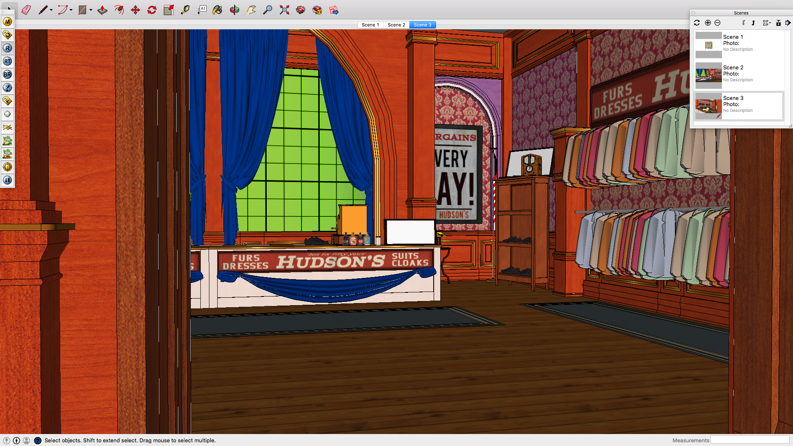Open the line tool dropdown arrow
This screenshot has width=793, height=446.
[x=51, y=10]
